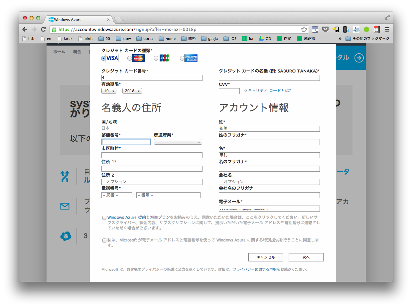Open a new tab with the blank tab button
Screen dimensions: 412x308
[118, 20]
